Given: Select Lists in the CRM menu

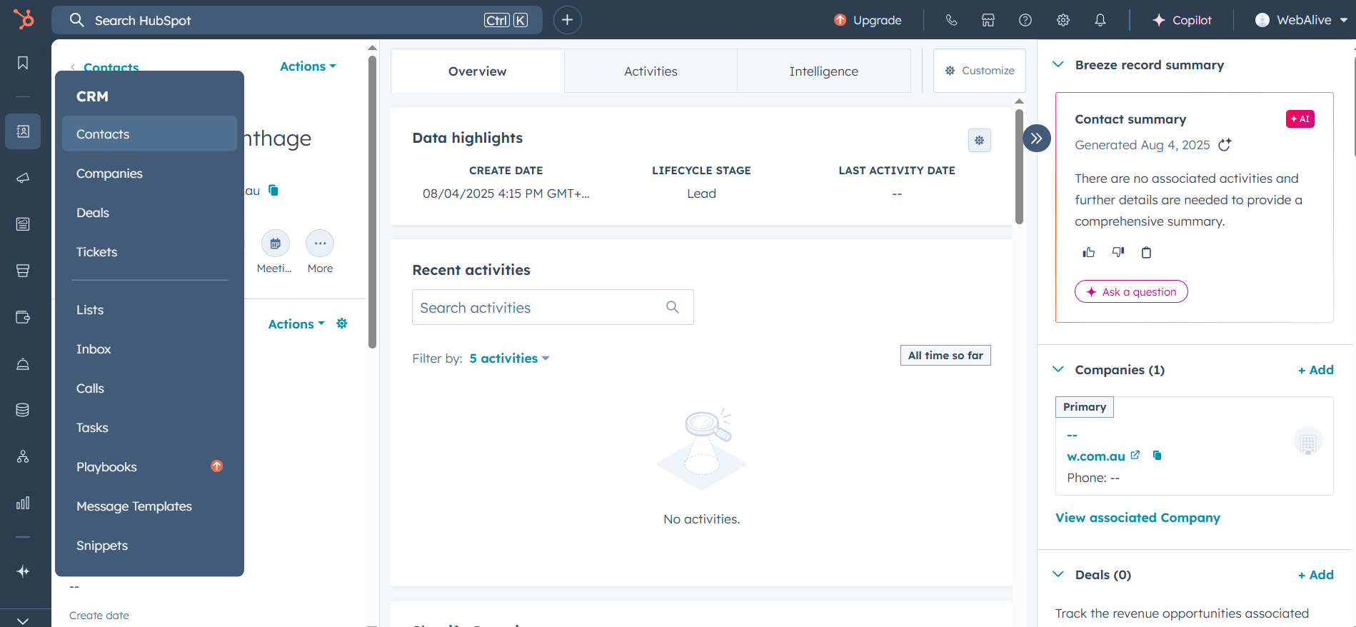Looking at the screenshot, I should pos(149,310).
